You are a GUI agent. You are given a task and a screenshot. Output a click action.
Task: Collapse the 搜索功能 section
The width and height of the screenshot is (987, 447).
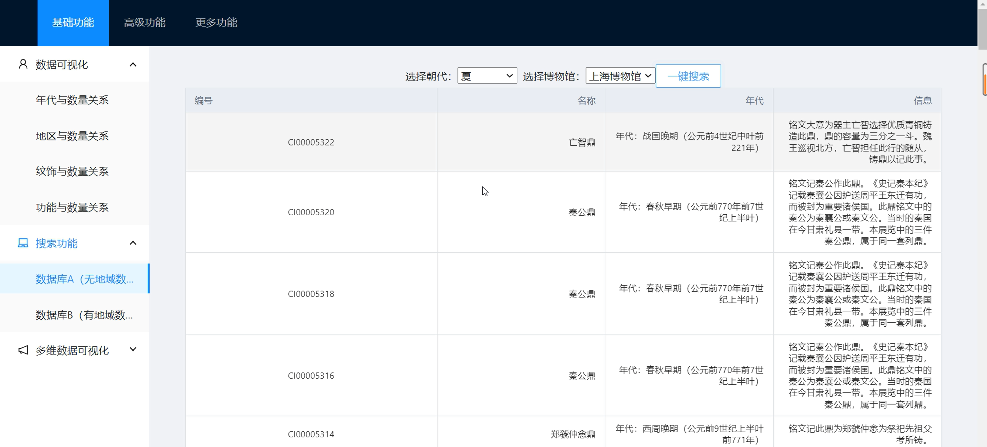(x=133, y=243)
